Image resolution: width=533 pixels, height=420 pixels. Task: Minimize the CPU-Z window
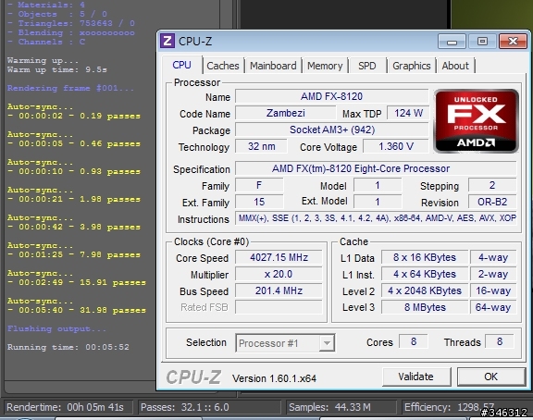click(452, 42)
